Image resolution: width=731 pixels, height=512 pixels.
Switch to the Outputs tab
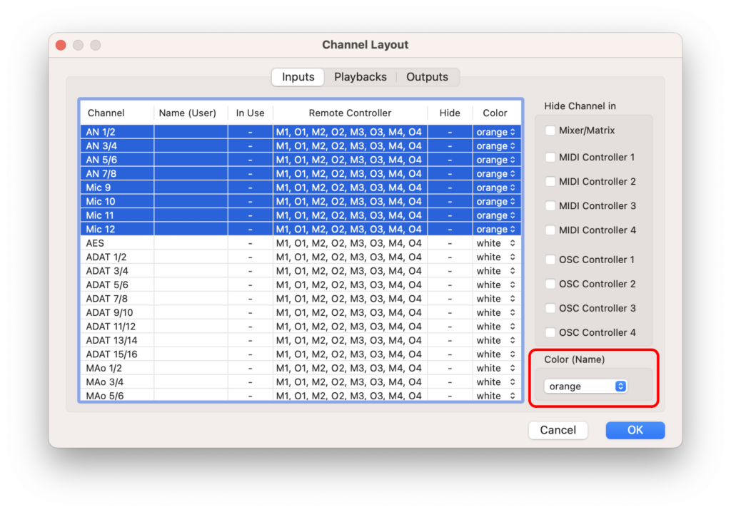pos(427,77)
